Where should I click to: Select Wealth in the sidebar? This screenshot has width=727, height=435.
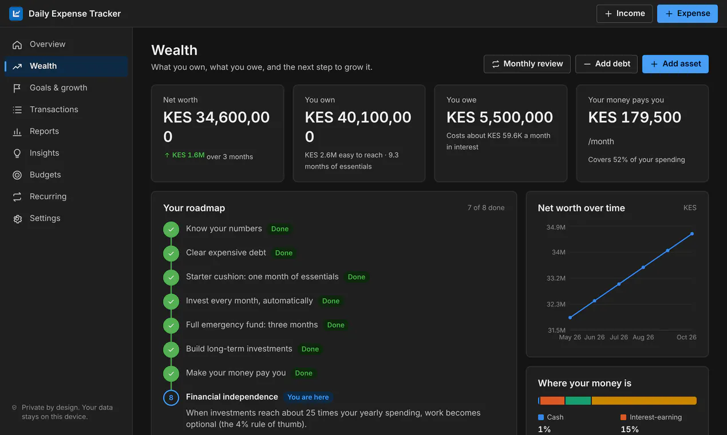point(66,66)
